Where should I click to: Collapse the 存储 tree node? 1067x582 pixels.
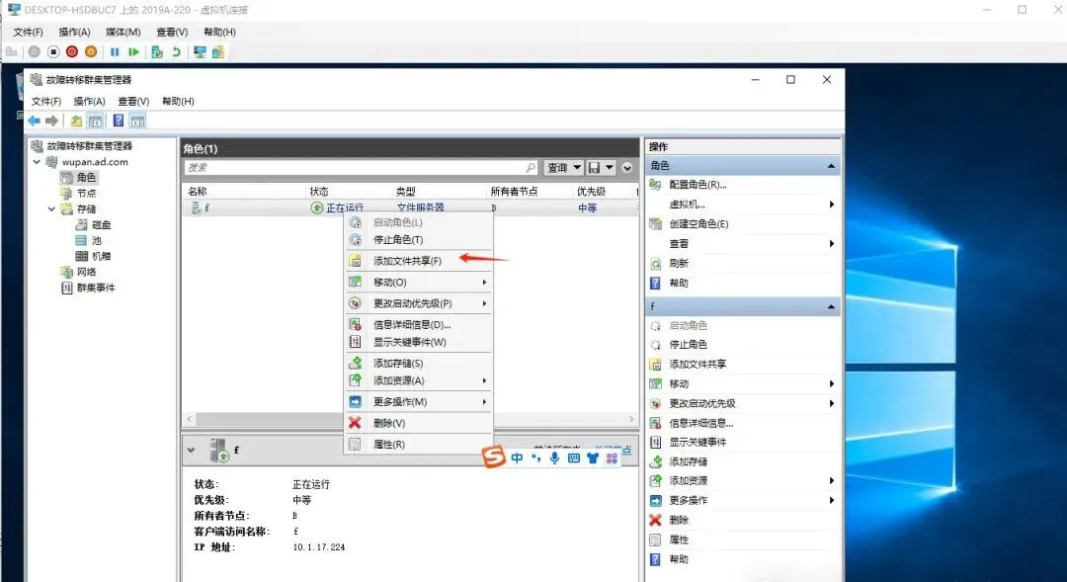tap(50, 208)
